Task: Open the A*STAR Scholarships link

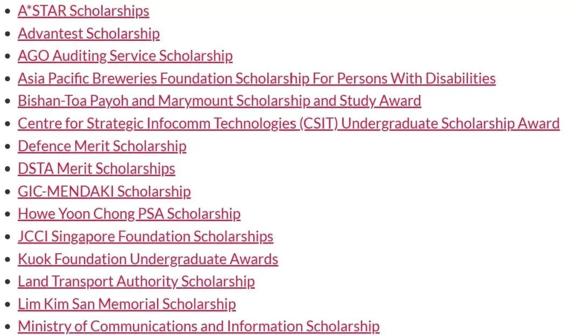Action: [x=83, y=11]
